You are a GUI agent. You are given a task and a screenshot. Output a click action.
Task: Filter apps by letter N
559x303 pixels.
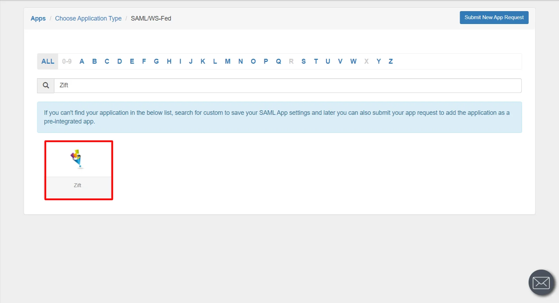coord(240,61)
